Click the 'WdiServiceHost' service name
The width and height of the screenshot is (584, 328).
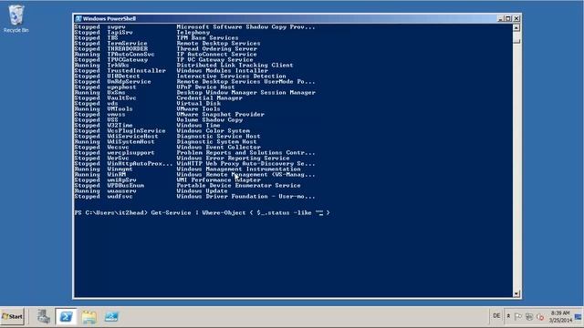pos(132,136)
